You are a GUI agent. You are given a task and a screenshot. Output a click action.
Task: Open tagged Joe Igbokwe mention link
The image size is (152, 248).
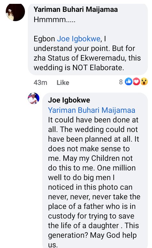click(79, 39)
